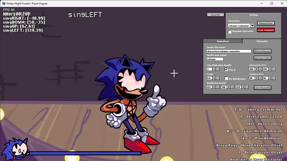Toggle the Pixel BG button

pyautogui.click(x=215, y=15)
